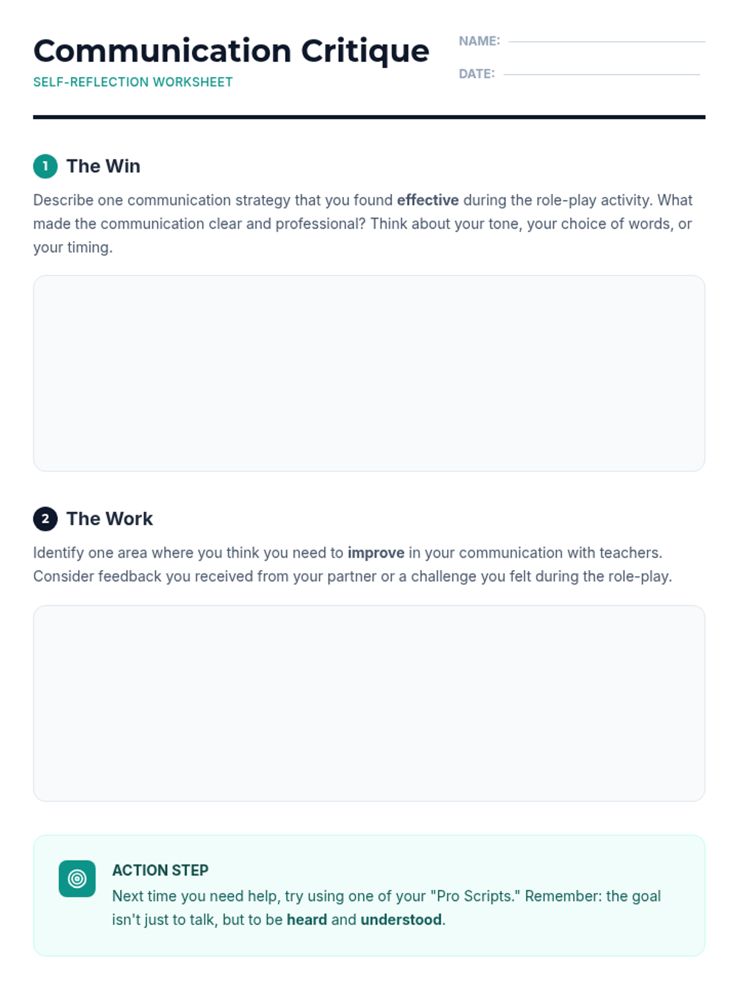Click the dark number 2 badge
This screenshot has width=738, height=984.
point(45,518)
